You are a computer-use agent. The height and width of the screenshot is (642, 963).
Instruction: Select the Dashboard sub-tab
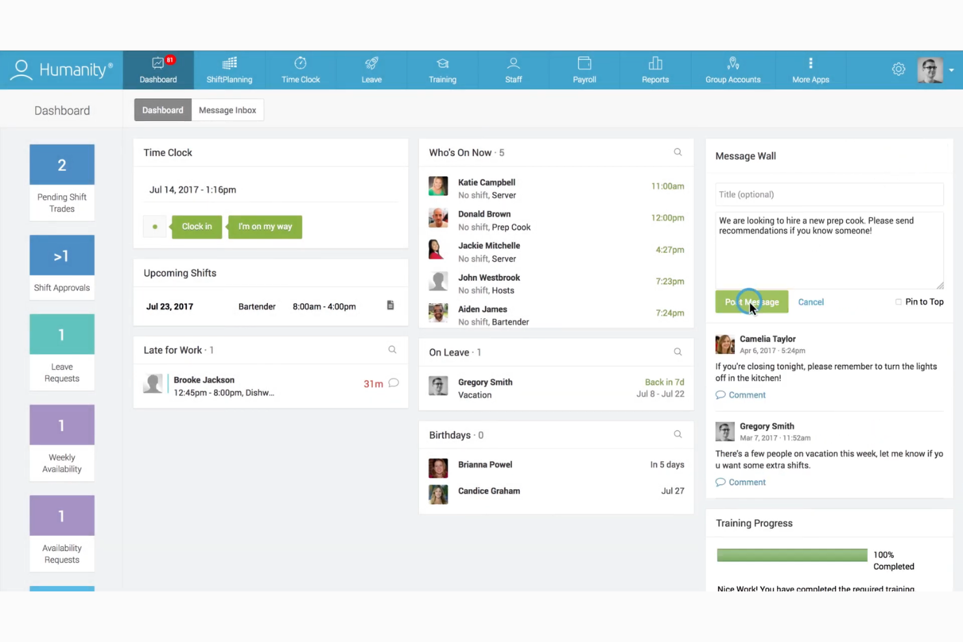[x=163, y=110]
